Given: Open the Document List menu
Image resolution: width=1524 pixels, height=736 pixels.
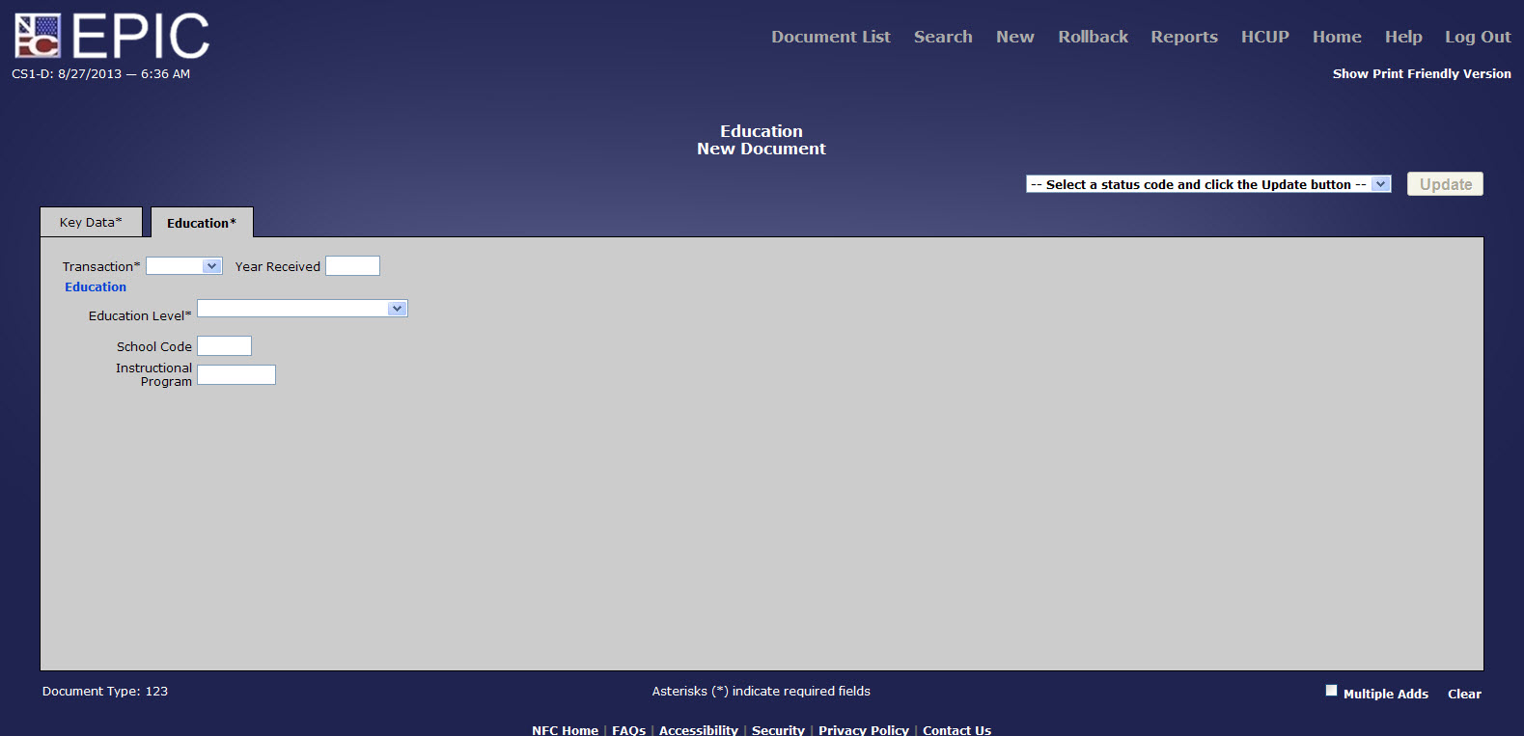Looking at the screenshot, I should [x=830, y=37].
